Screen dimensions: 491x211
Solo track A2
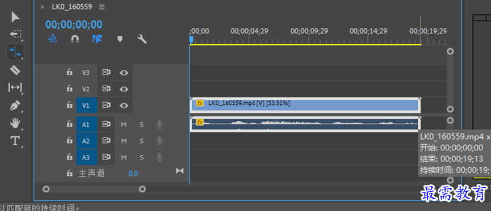pos(141,141)
